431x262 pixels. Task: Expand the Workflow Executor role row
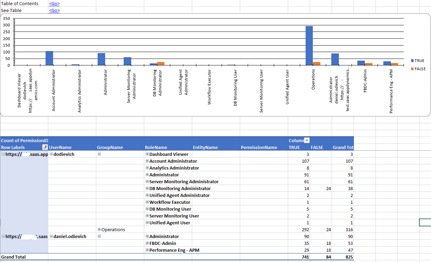click(147, 202)
